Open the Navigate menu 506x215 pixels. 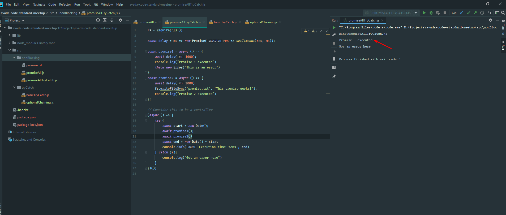point(39,5)
